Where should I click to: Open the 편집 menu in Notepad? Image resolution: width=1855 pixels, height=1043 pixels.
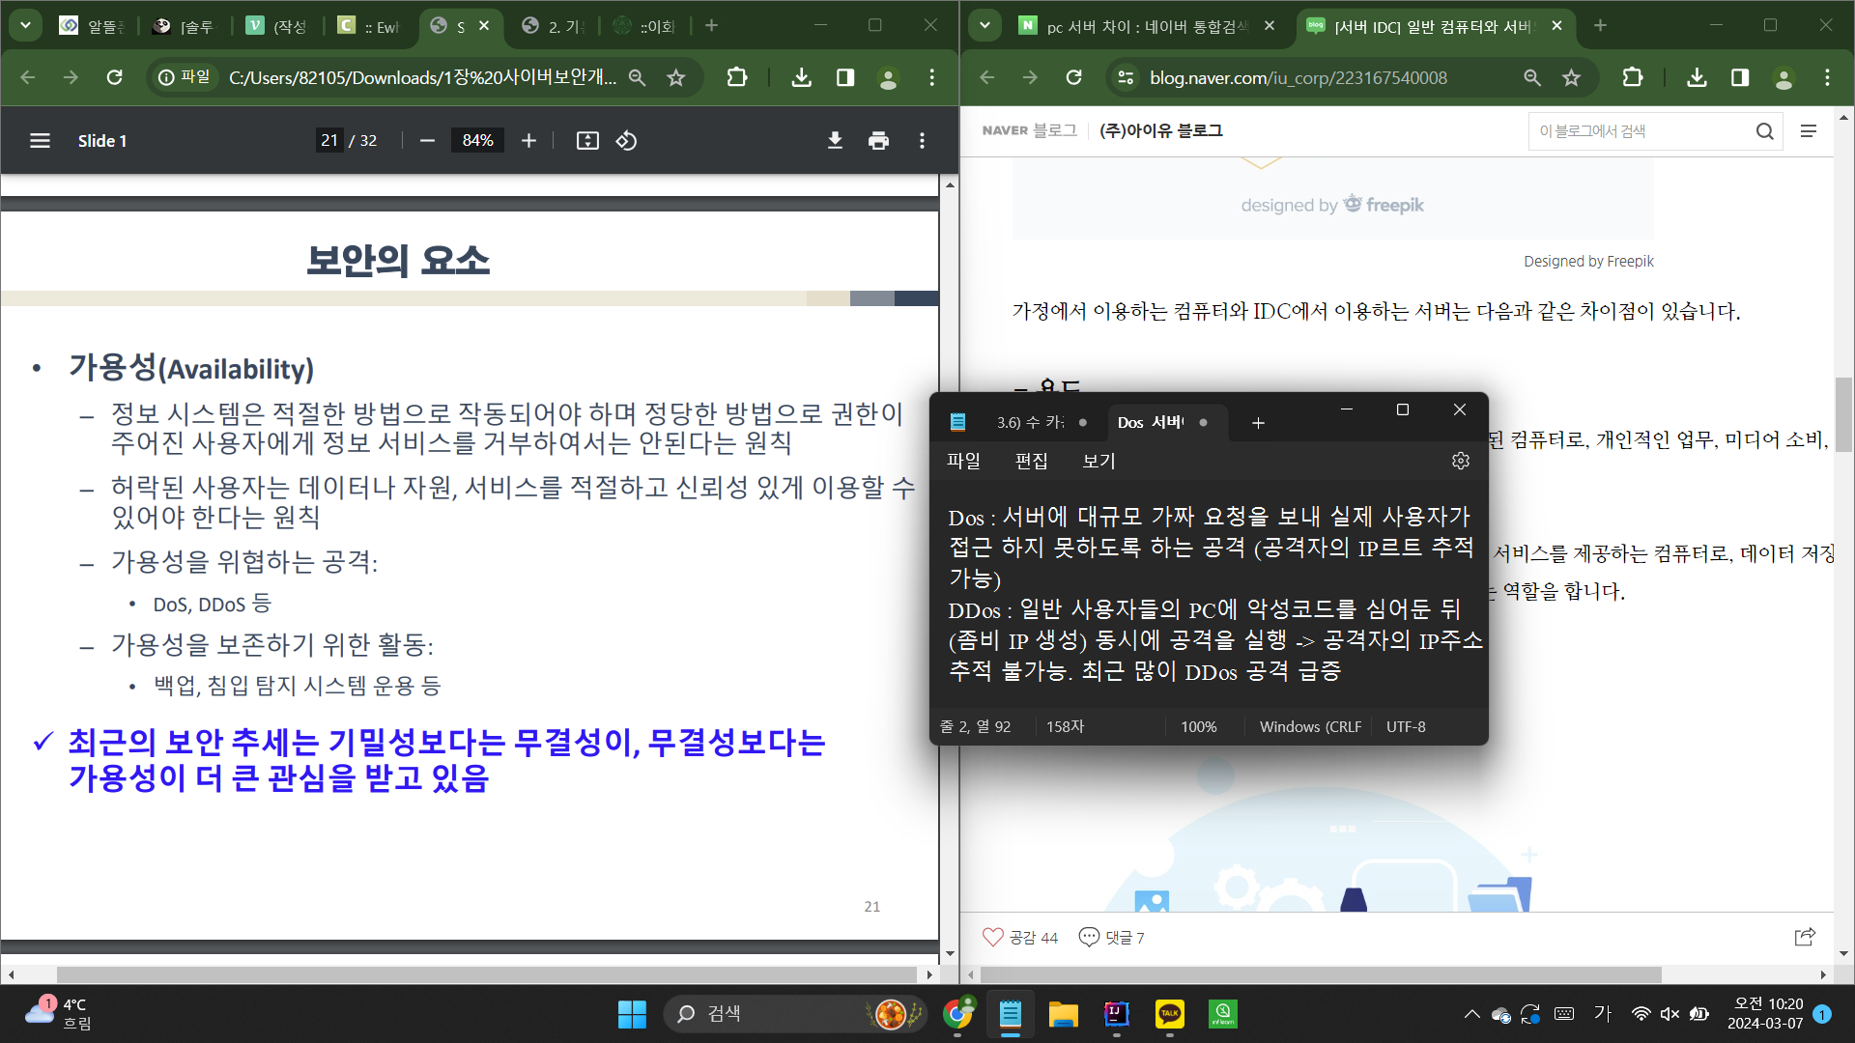(x=1031, y=461)
